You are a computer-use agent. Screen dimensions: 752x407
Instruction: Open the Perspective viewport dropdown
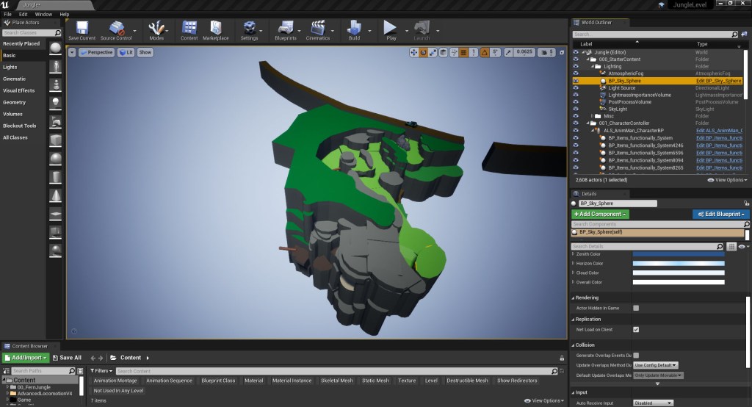96,52
